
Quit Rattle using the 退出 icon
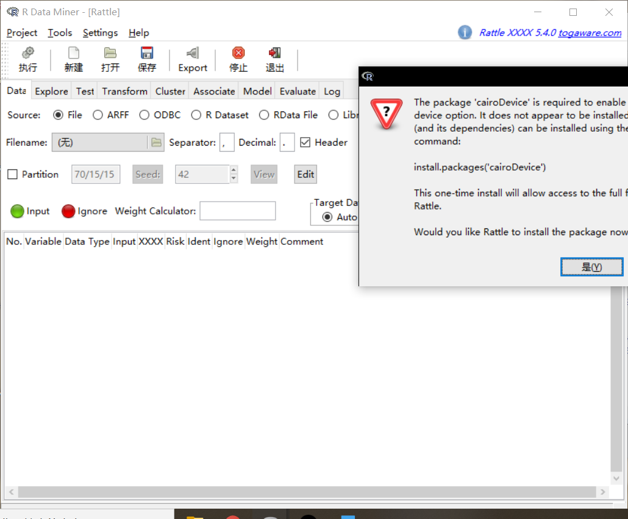pos(275,53)
